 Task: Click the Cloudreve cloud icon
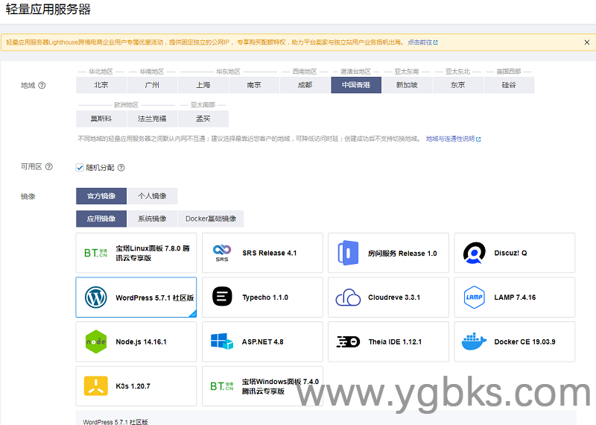348,297
